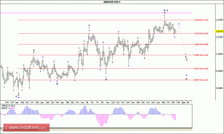The width and height of the screenshot is (224, 134).
Task: Select the 31Ч date on time axis
Action: pos(77,102)
